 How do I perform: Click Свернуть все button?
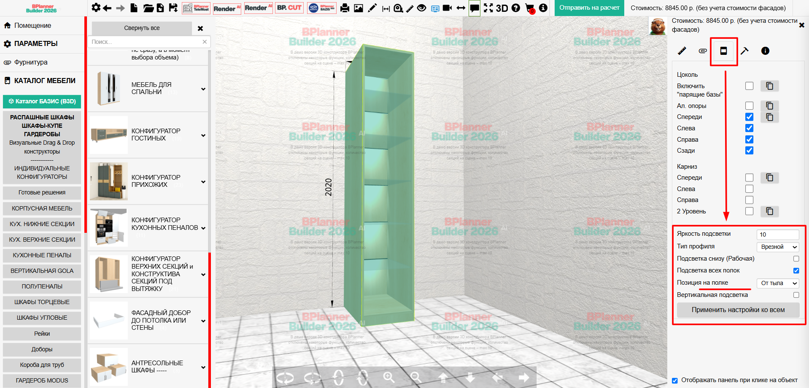142,28
